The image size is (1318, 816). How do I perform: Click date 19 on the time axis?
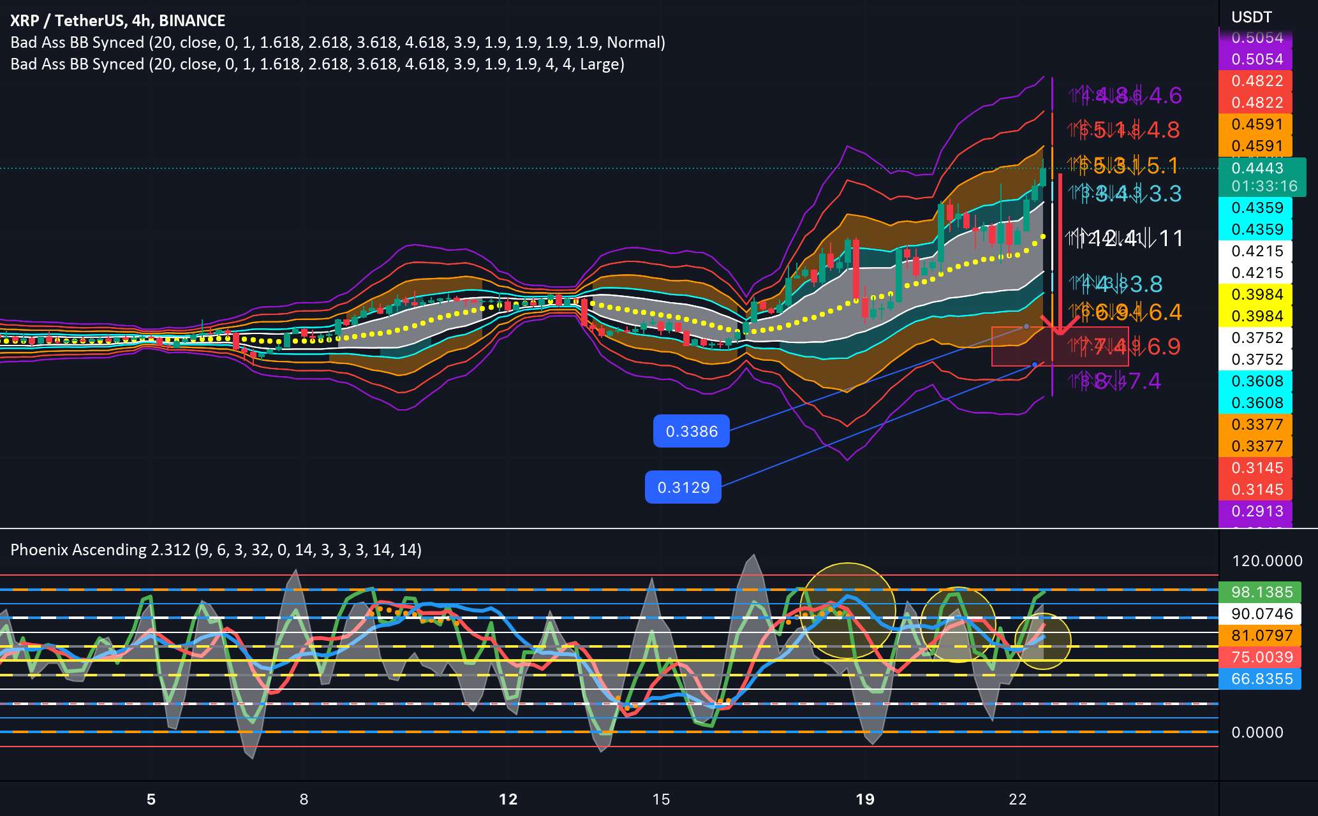click(865, 799)
